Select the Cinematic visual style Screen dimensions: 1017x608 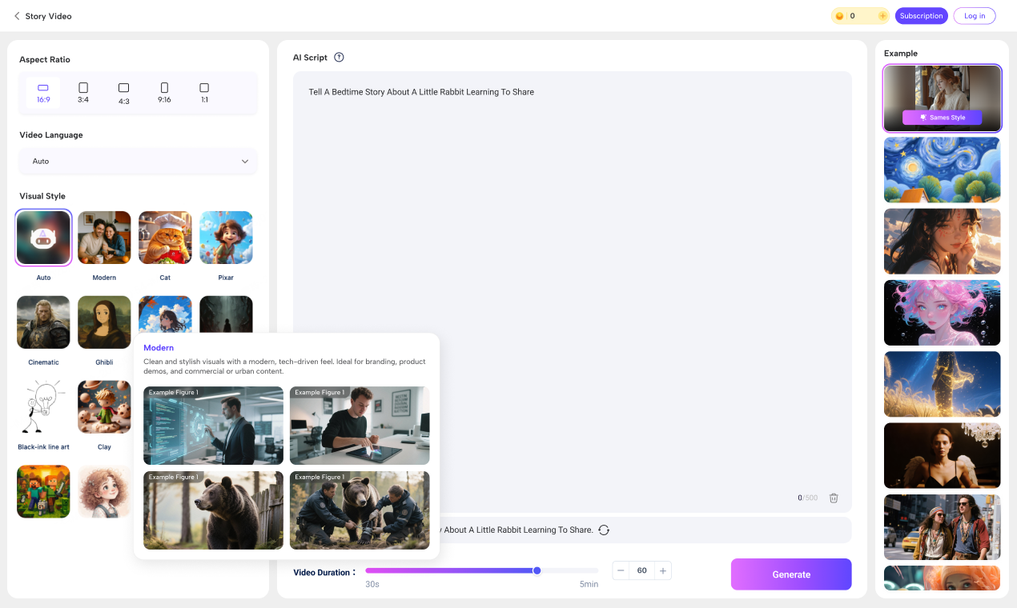point(43,322)
